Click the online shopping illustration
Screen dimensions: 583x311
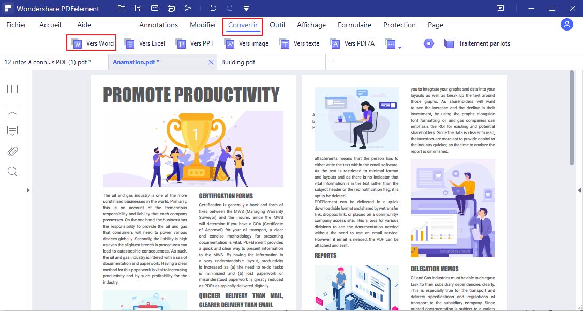pos(453,208)
